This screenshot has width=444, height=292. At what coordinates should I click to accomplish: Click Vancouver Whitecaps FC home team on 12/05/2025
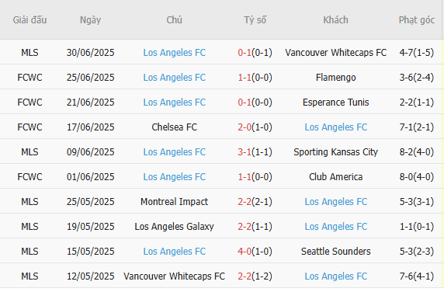[175, 276]
